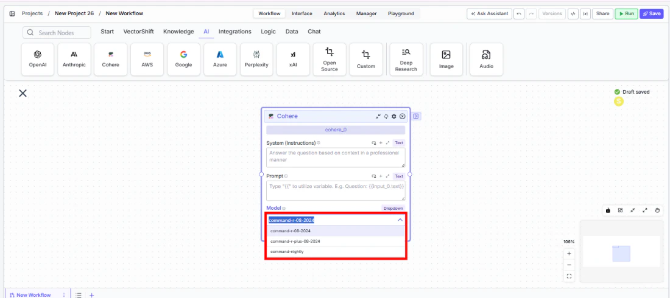670x298 pixels.
Task: Add the xAI node
Action: (293, 60)
